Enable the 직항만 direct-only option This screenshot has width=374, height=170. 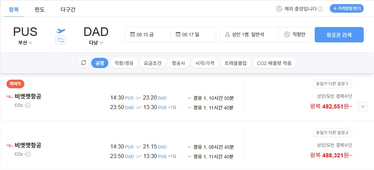coord(294,35)
